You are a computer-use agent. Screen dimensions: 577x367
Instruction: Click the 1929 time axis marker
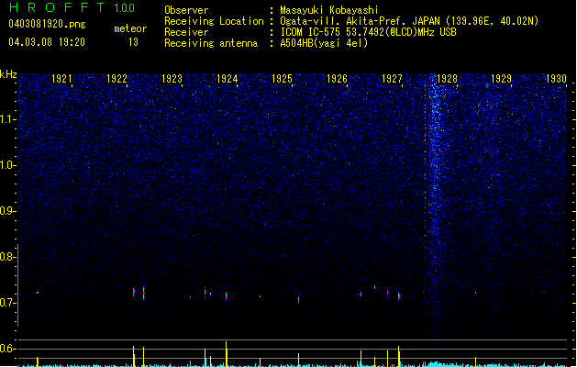tap(501, 79)
